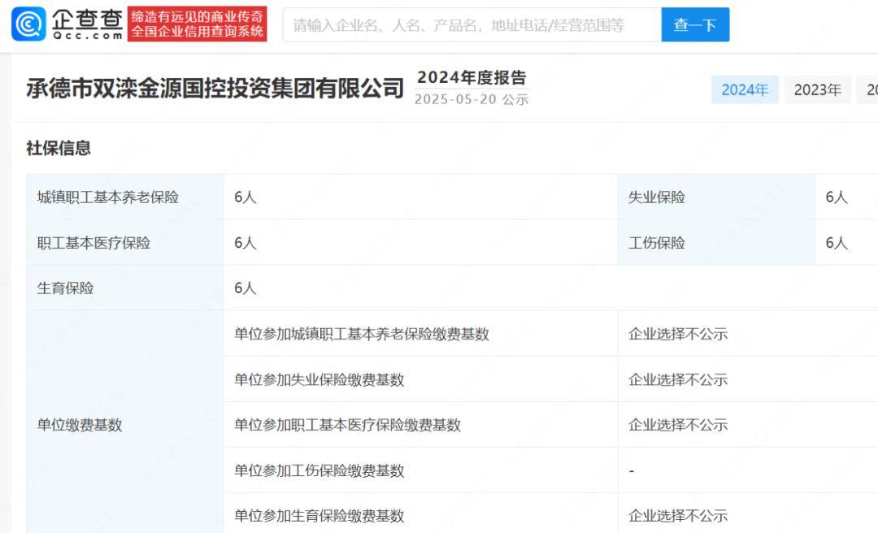Select the 单位参加生育保险缴费基数 row label
Viewport: 878px width, 533px height.
pyautogui.click(x=319, y=516)
